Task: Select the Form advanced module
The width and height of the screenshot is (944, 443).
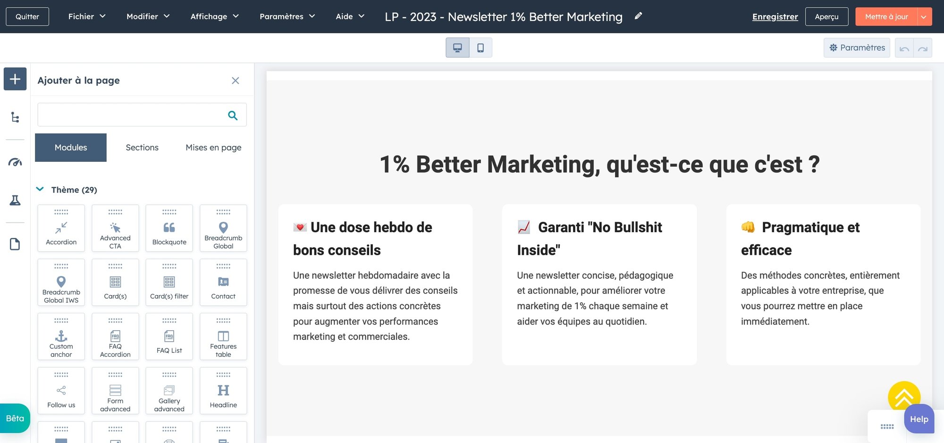Action: (x=115, y=391)
